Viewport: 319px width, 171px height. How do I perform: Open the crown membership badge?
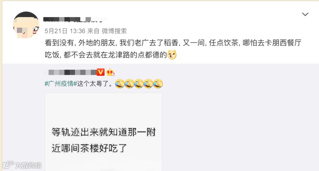coord(110,72)
